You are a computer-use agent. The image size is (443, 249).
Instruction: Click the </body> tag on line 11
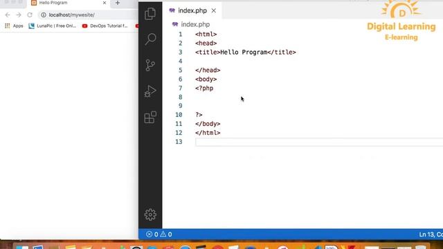coord(208,124)
